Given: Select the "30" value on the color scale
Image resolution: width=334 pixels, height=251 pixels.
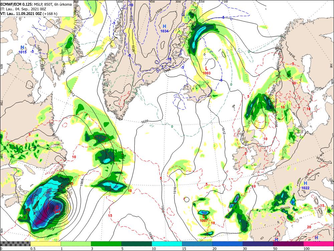Looking at the screenshot, I should 245,249.
